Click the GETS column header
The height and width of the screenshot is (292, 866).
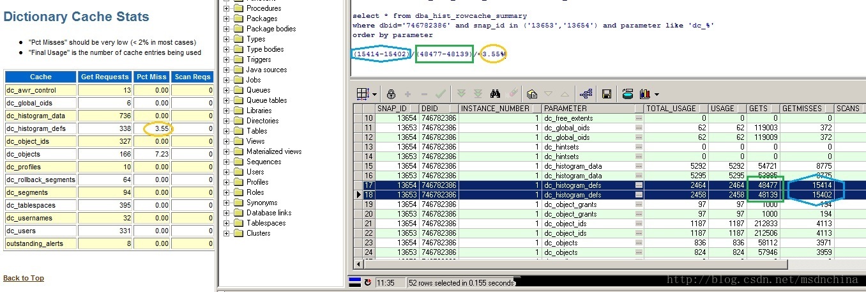[763, 108]
